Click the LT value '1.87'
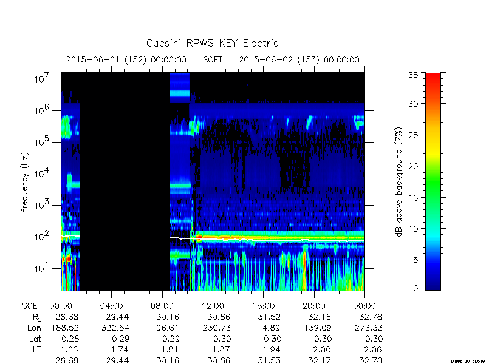Image resolution: width=486 pixels, height=364 pixels. (x=221, y=350)
